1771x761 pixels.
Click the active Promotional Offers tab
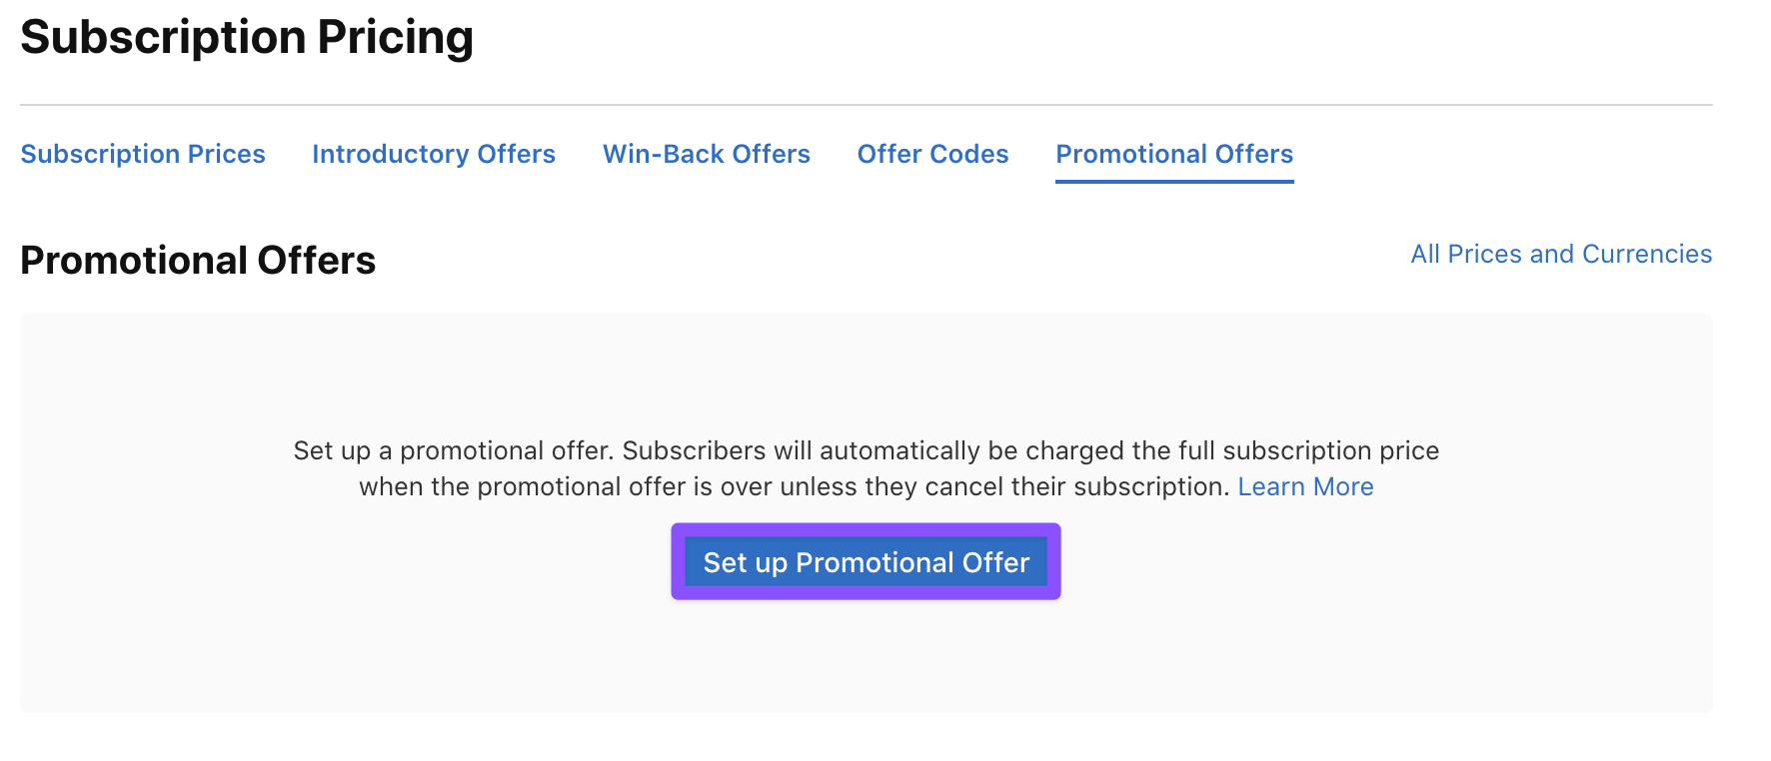1174,154
